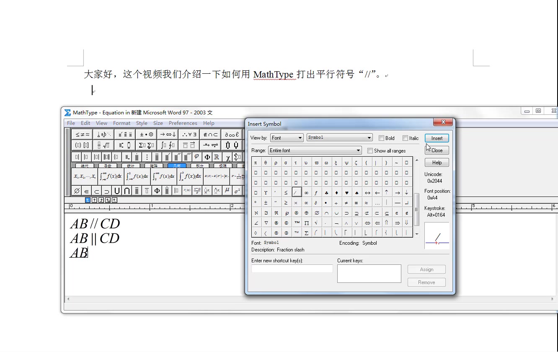Image resolution: width=558 pixels, height=352 pixels.
Task: Open the set theory symbols palette (∉ ∩ ⊂)
Action: (x=210, y=135)
